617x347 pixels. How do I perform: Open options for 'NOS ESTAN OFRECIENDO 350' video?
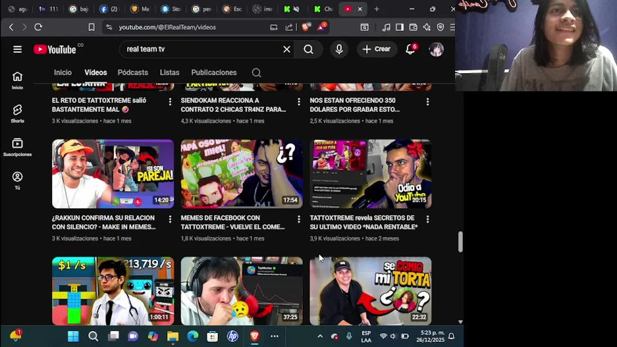(x=428, y=102)
